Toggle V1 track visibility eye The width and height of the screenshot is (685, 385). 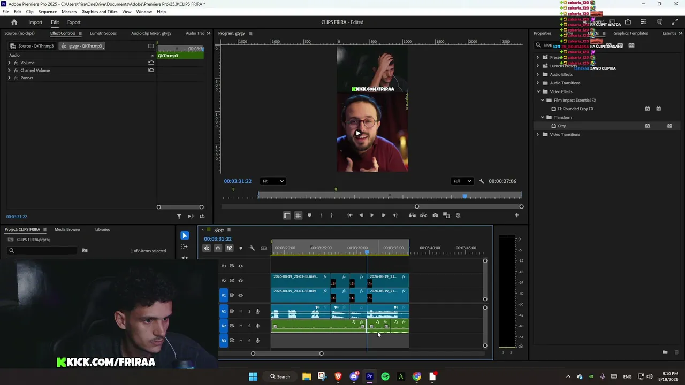[240, 295]
